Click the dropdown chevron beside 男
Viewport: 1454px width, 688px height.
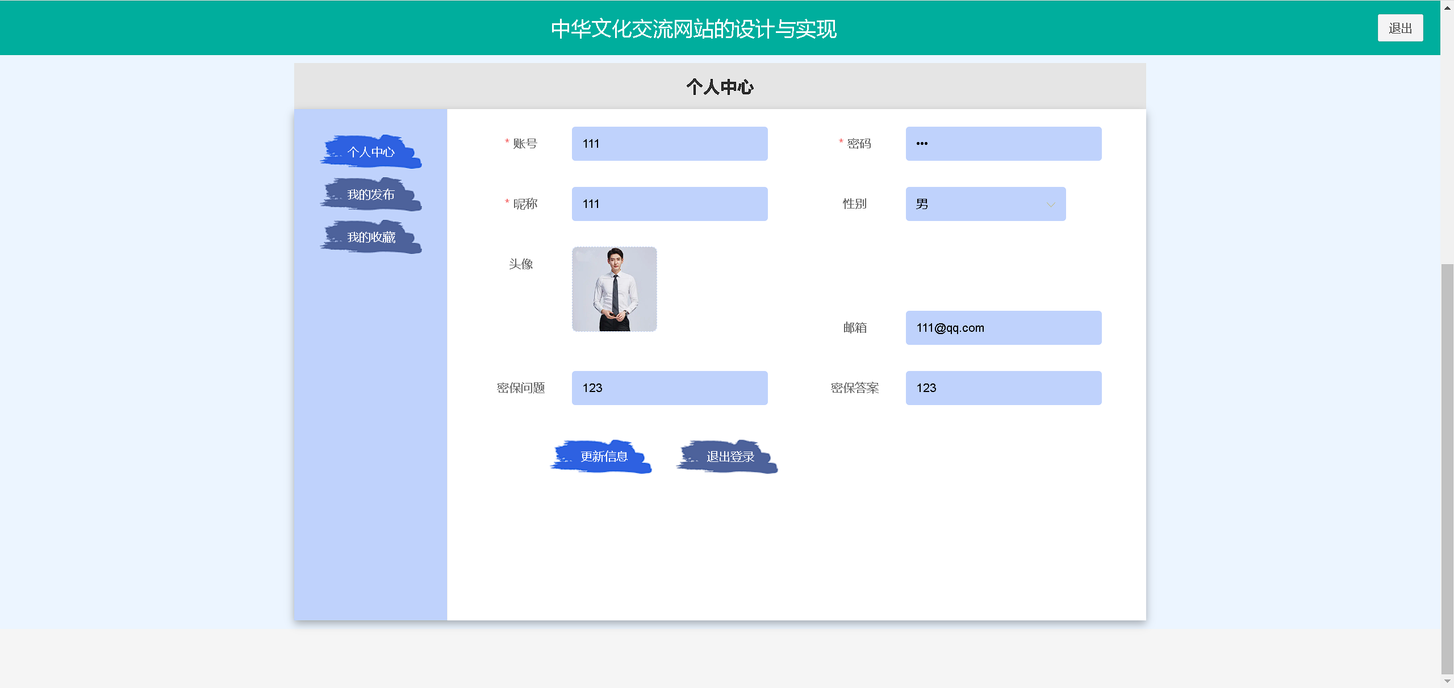point(1050,205)
